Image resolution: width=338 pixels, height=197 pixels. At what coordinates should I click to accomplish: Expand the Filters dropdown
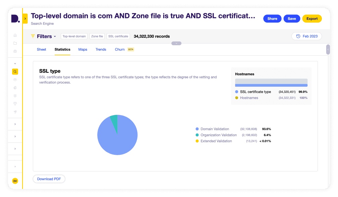point(46,36)
